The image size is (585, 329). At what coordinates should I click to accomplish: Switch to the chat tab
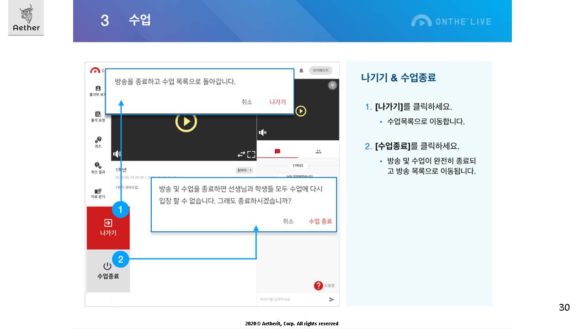click(277, 151)
